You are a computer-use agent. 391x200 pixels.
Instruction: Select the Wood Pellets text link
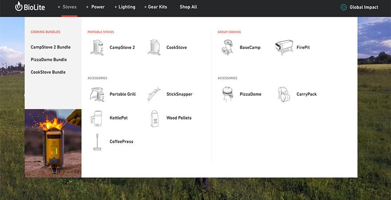click(179, 118)
